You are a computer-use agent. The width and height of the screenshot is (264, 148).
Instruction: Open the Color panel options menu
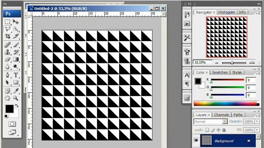point(258,74)
